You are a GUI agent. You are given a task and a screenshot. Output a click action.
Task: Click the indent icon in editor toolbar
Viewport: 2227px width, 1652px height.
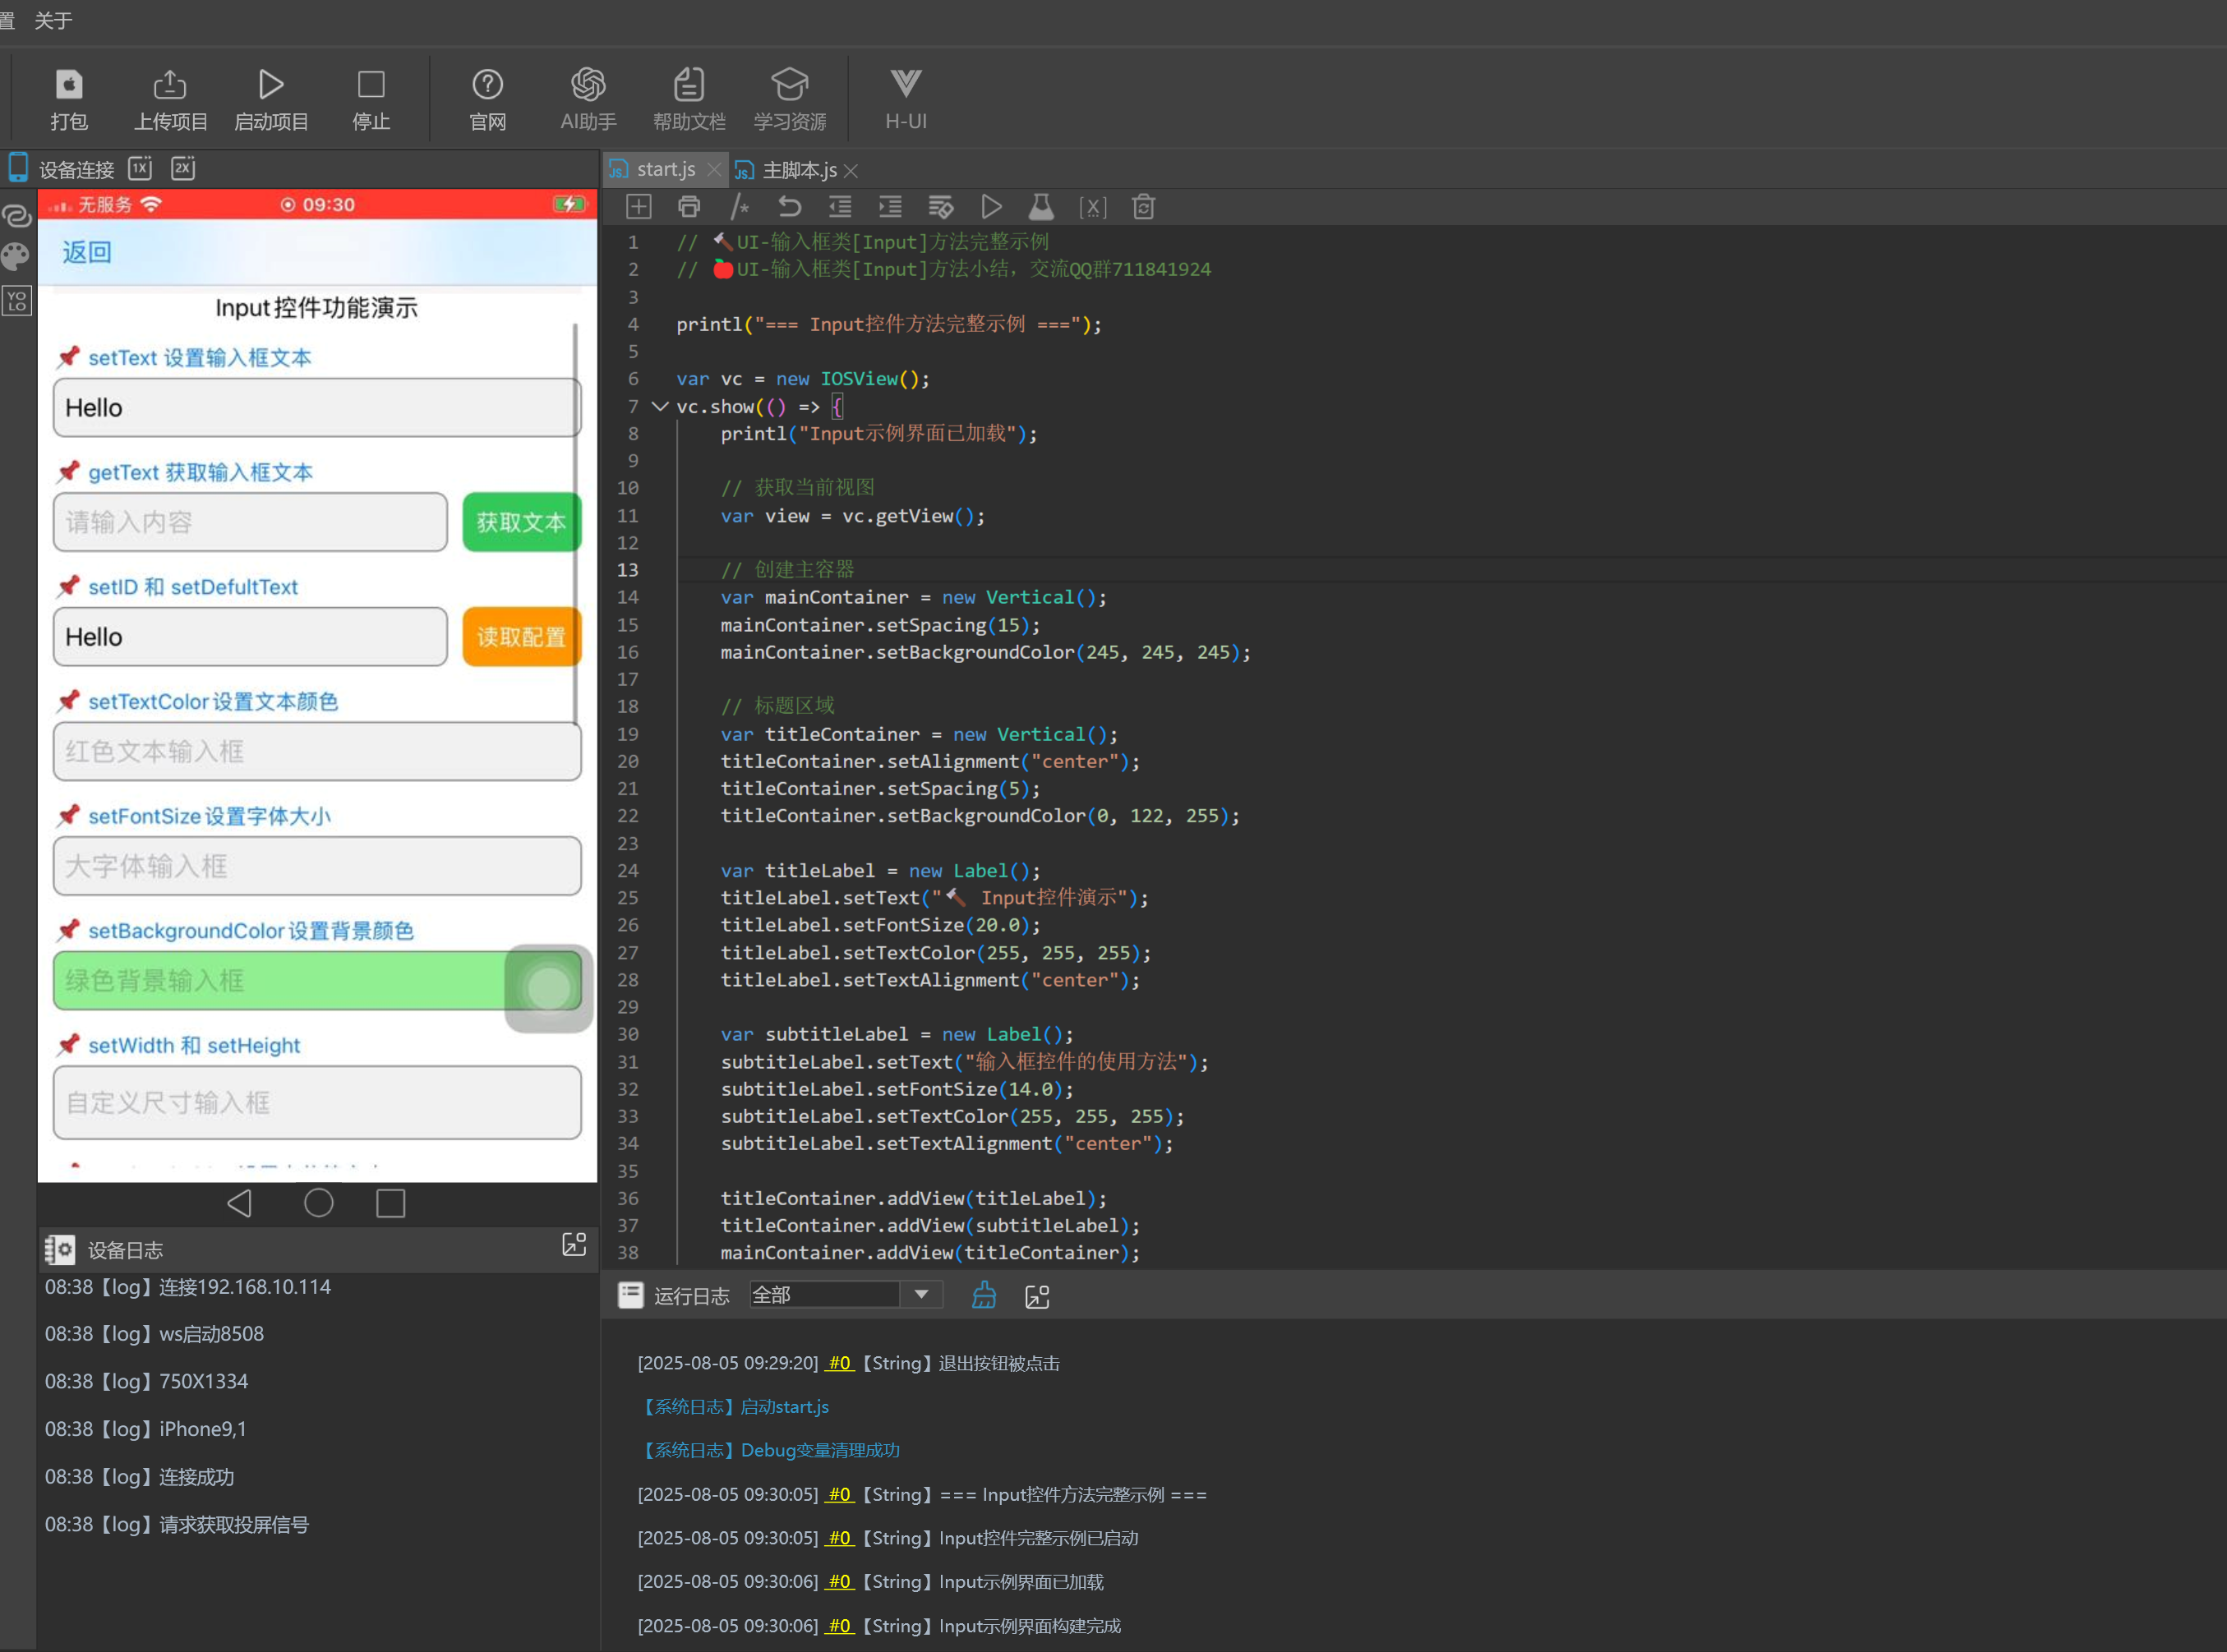[x=891, y=207]
